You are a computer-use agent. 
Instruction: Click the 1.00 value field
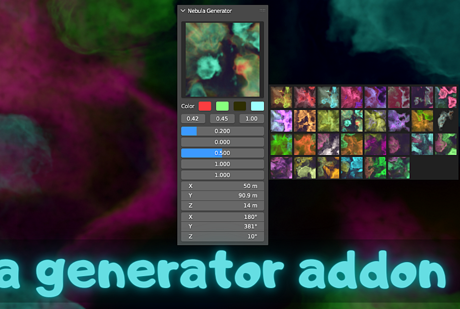coord(252,118)
